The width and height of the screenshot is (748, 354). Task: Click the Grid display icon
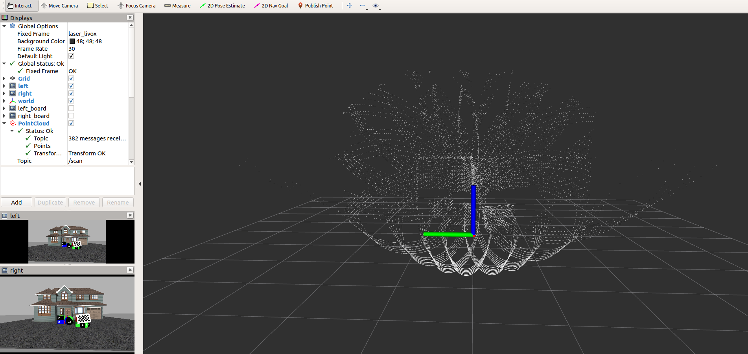click(x=13, y=78)
